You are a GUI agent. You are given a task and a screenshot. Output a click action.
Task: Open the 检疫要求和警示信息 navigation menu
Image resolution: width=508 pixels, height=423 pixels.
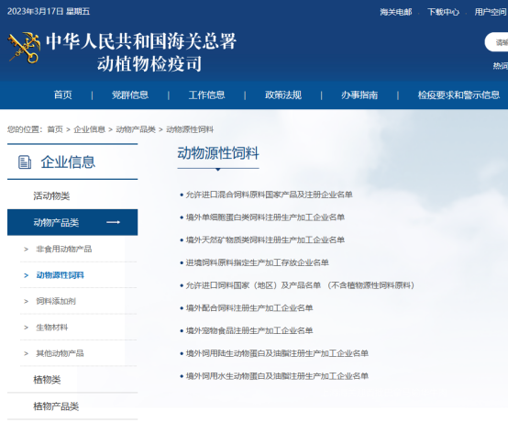pos(458,95)
